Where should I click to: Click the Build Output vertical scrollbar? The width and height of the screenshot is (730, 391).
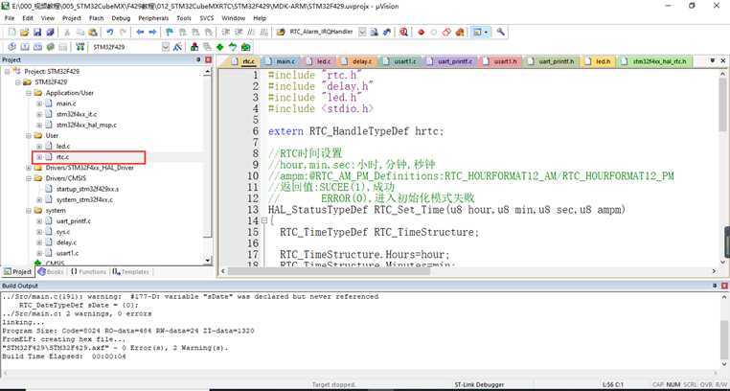(x=724, y=331)
